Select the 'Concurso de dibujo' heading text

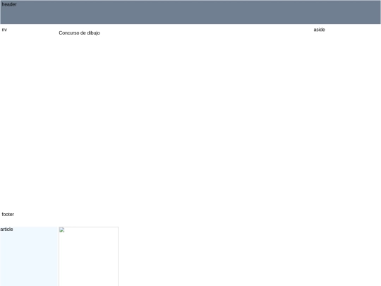[79, 32]
